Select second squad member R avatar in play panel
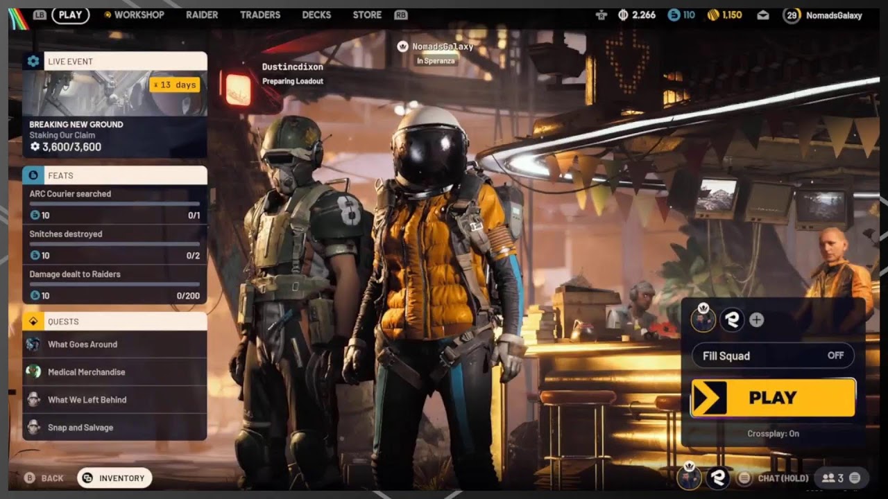The image size is (888, 499). (x=732, y=319)
